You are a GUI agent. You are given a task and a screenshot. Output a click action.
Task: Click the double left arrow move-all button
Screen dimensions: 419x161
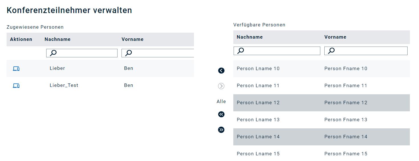pyautogui.click(x=221, y=114)
